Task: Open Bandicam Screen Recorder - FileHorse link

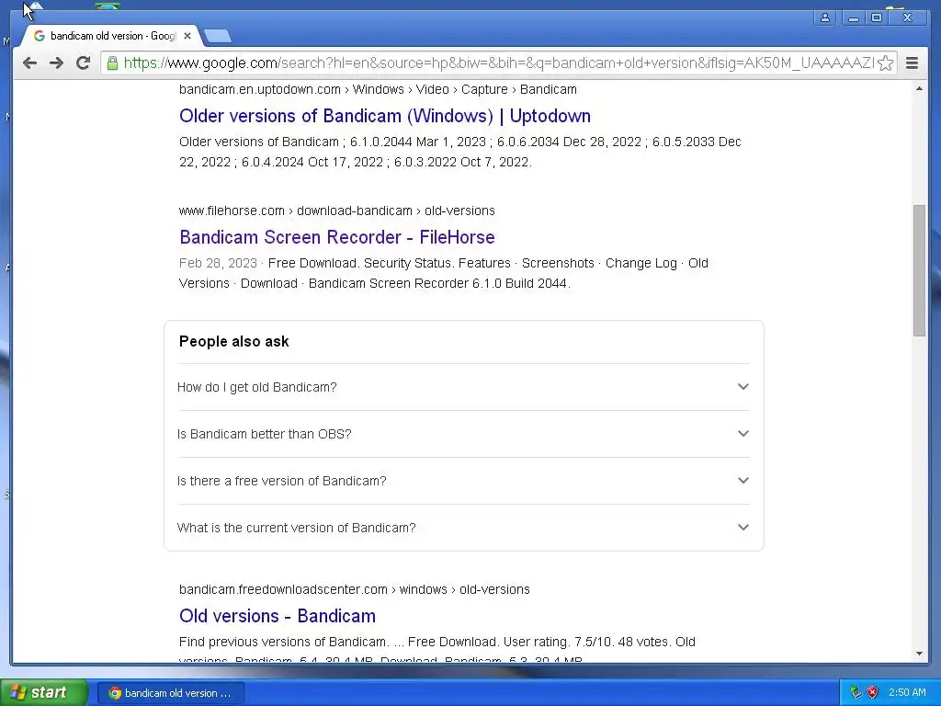Action: pyautogui.click(x=336, y=237)
